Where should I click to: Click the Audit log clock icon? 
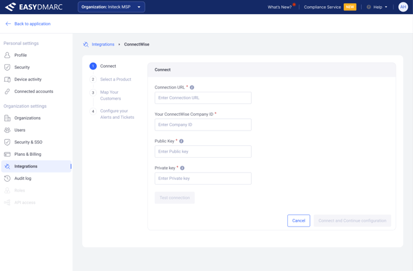pyautogui.click(x=7, y=179)
